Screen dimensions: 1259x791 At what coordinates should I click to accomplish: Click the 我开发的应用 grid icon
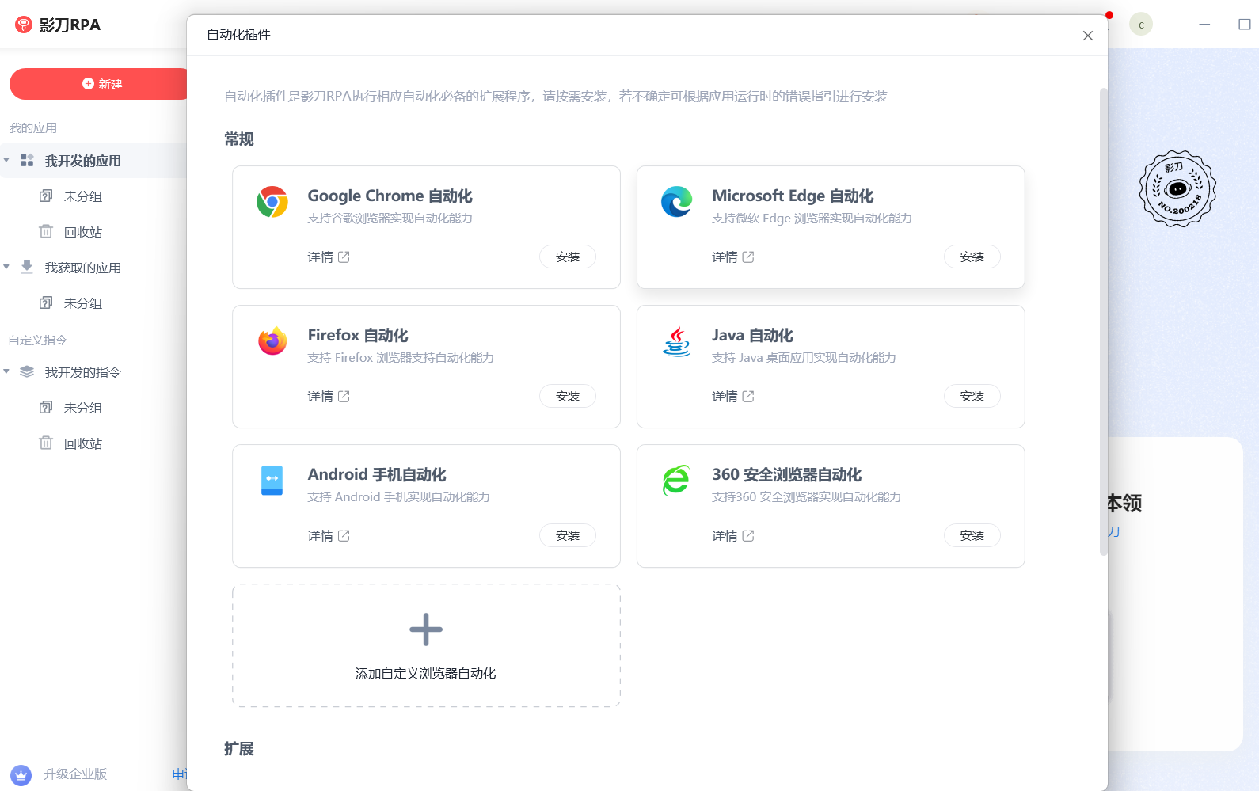pyautogui.click(x=27, y=160)
